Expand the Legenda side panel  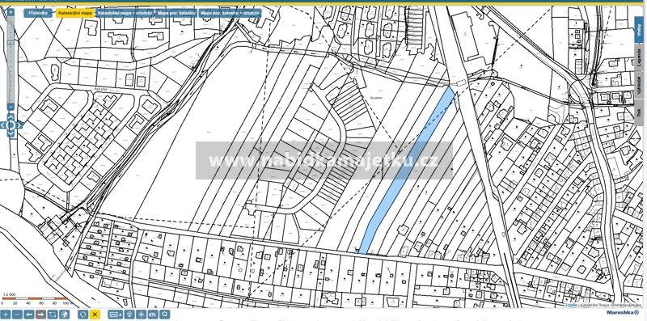640,56
